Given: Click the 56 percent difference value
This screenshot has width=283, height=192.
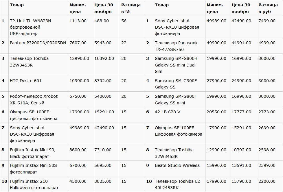Looking at the screenshot, I should point(124,21).
